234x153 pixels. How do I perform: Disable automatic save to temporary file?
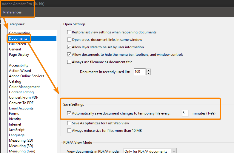coord(69,113)
